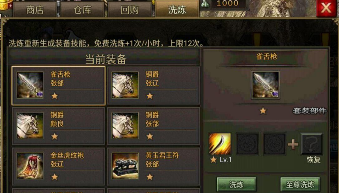Select the 金丝虎纹袍 robe icon
Viewport: 339px width, 193px height.
pyautogui.click(x=30, y=166)
